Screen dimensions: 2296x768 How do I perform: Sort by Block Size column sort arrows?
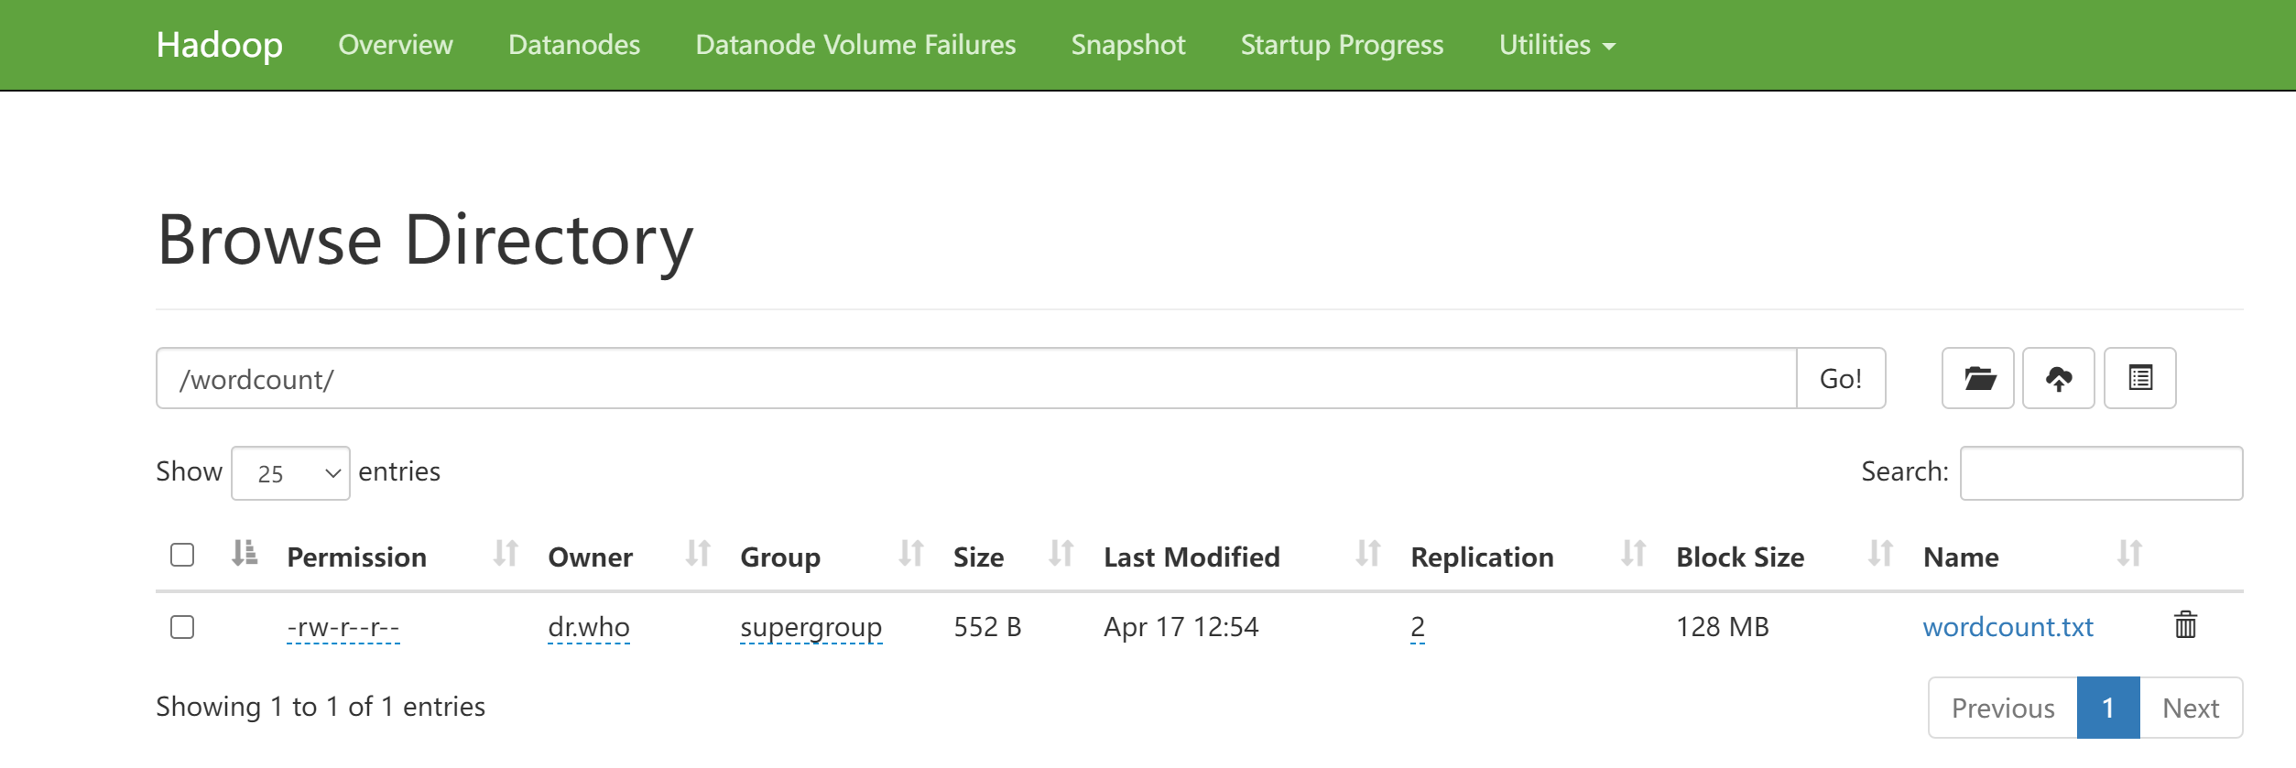[x=1880, y=554]
